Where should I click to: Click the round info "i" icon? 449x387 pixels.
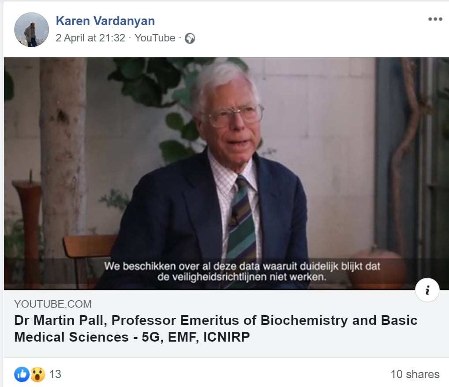click(x=427, y=290)
